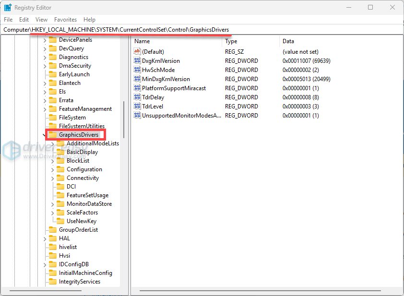Collapse the GraphicsDrivers tree node

click(45, 135)
